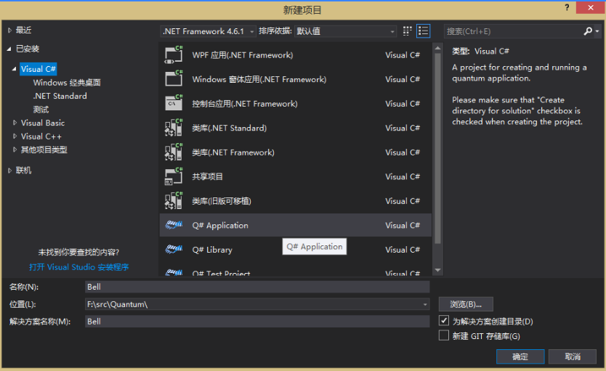Select '控制台应用(.NET Framework)' template text

click(245, 104)
